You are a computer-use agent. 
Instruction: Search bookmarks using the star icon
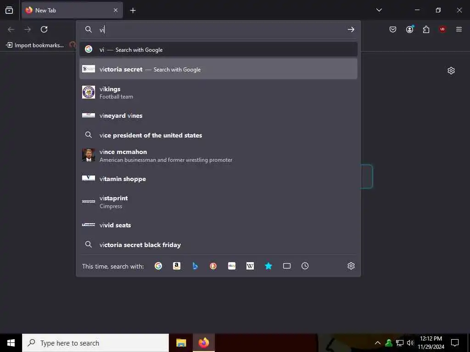click(268, 266)
